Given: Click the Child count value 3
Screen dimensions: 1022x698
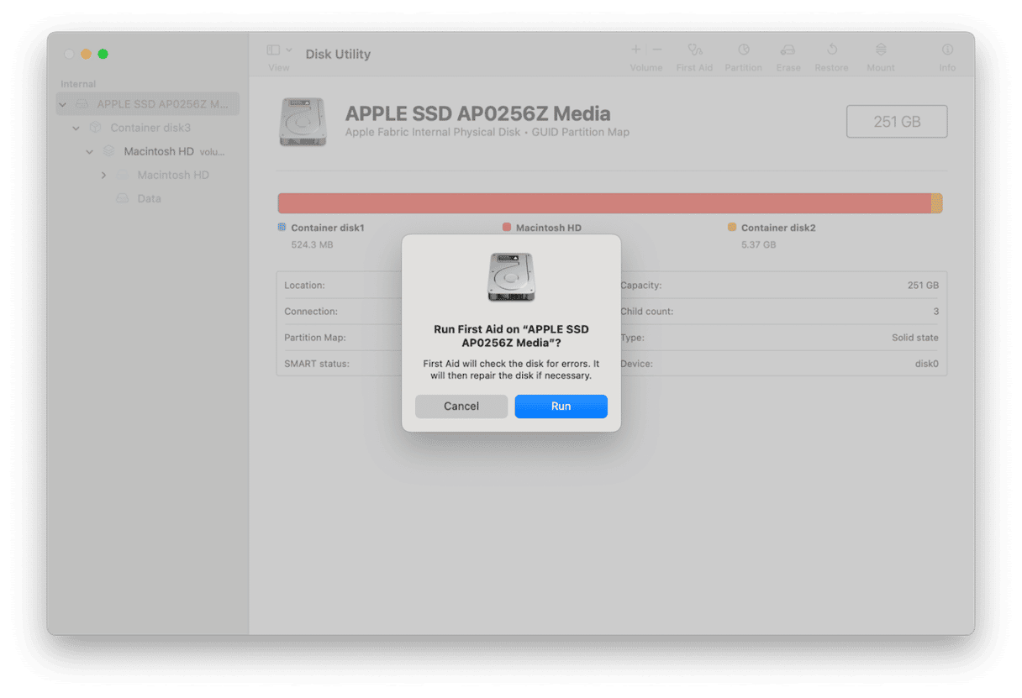Looking at the screenshot, I should click(935, 312).
